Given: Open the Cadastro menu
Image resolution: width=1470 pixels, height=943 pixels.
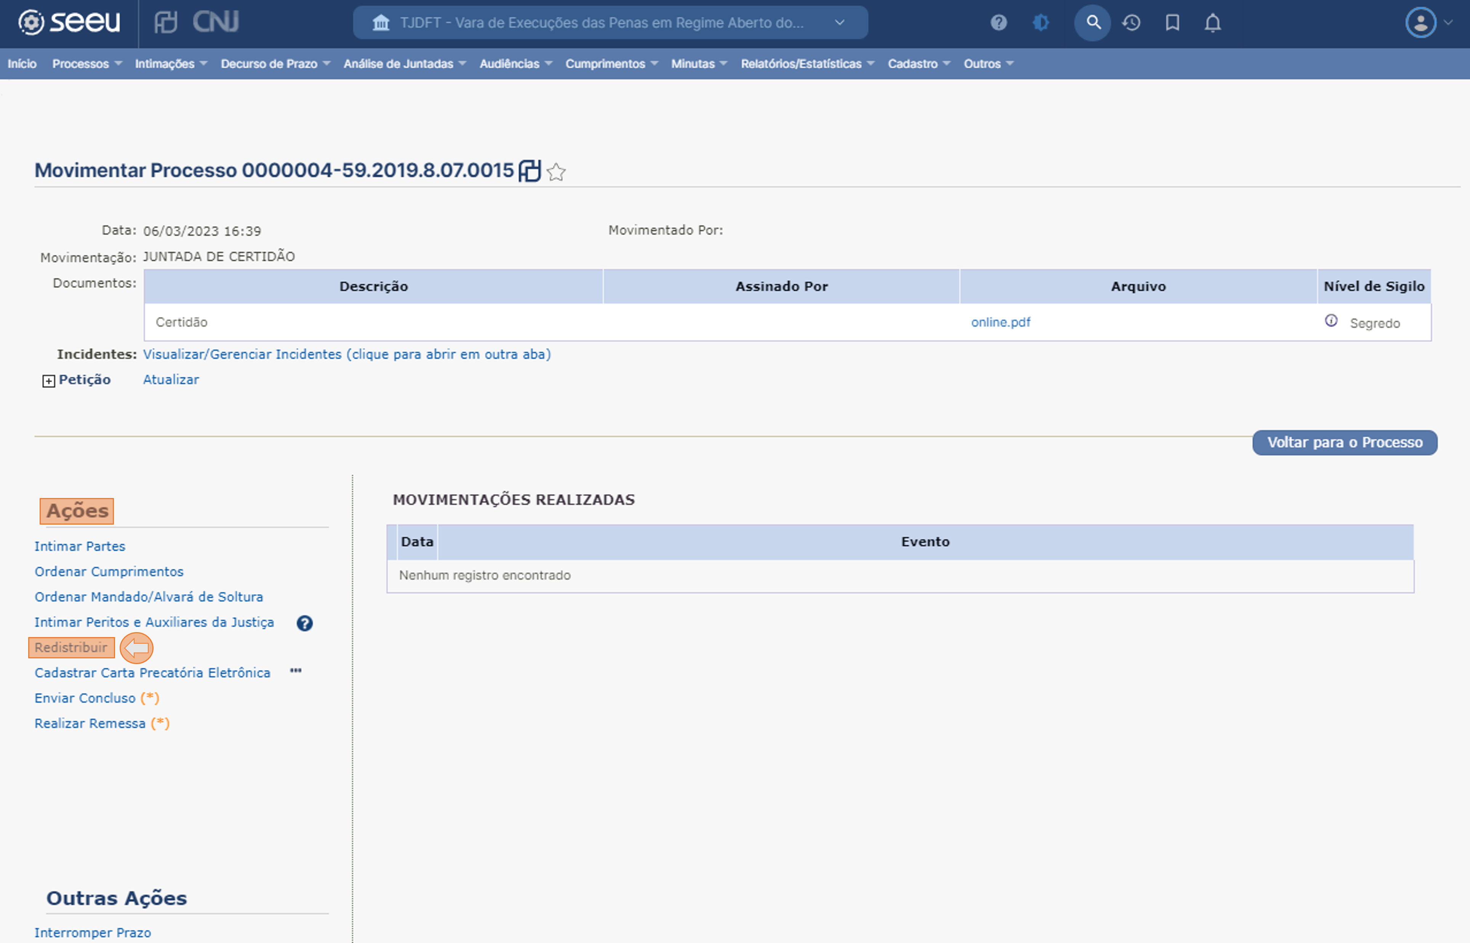Looking at the screenshot, I should point(919,64).
